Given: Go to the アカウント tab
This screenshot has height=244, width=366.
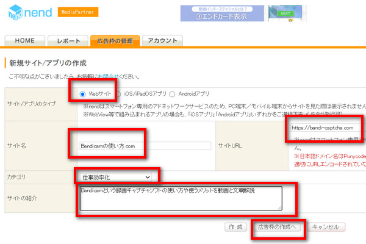Looking at the screenshot, I should point(162,41).
